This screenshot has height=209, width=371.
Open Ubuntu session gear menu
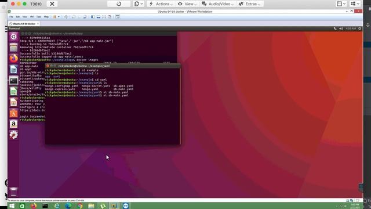click(359, 28)
